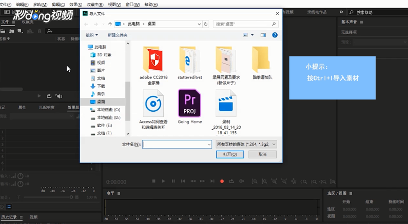Click the dry/wet mix slider handle
The width and height of the screenshot is (408, 224).
click(71, 197)
